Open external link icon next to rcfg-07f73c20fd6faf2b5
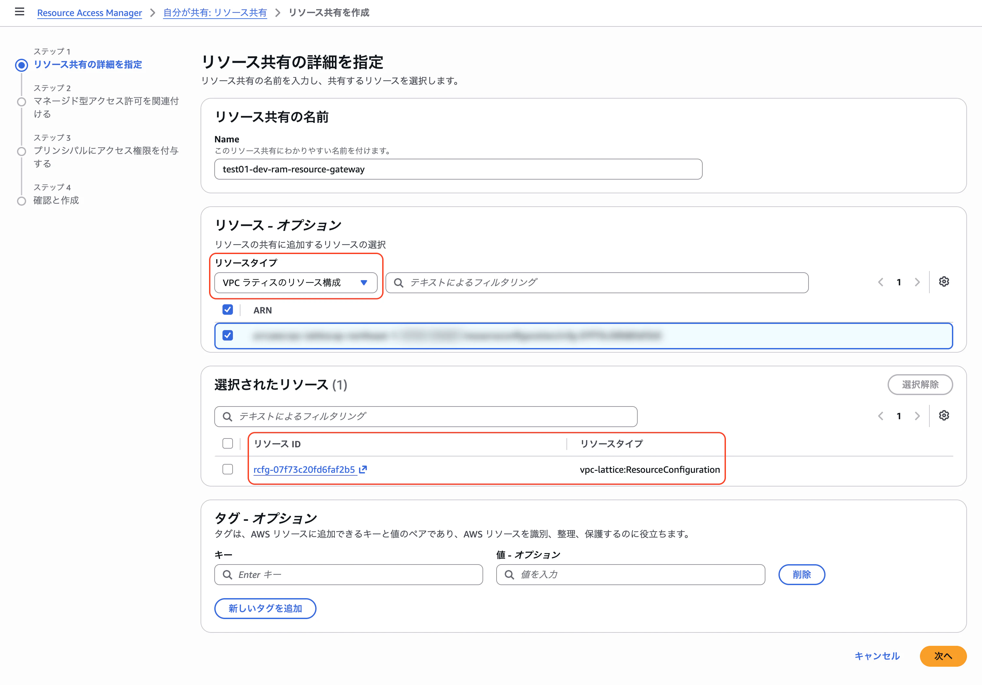This screenshot has height=685, width=982. point(363,470)
